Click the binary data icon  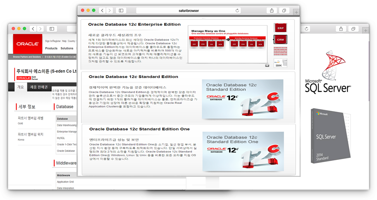pos(281,51)
